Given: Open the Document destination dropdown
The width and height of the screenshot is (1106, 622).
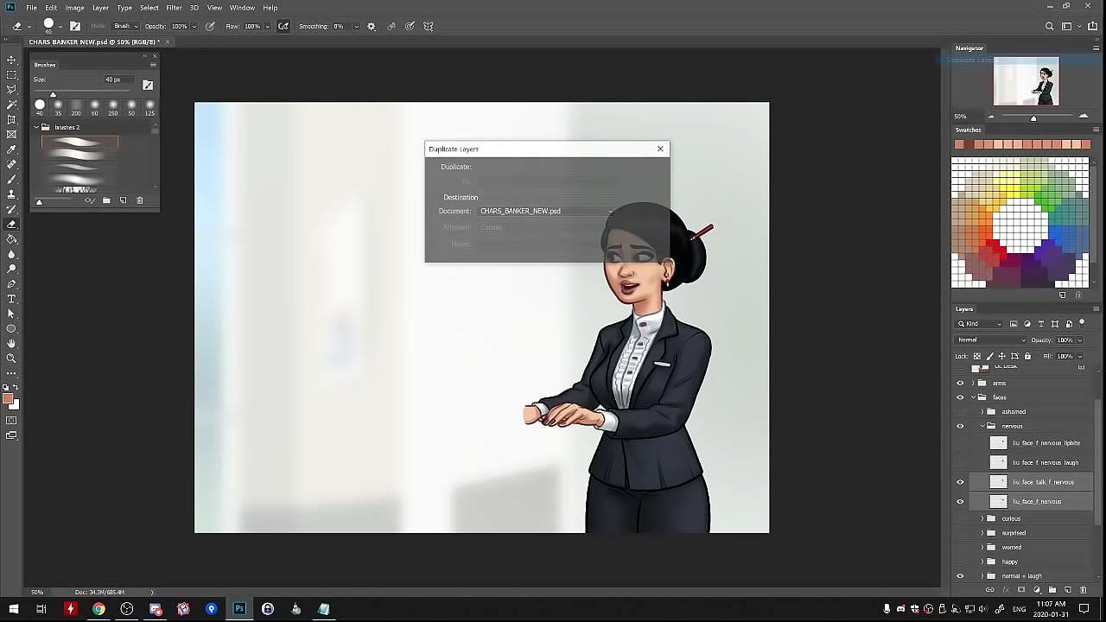Looking at the screenshot, I should pos(546,211).
